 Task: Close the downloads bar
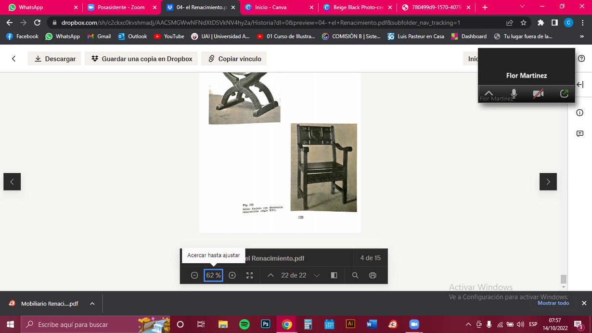[x=584, y=303]
